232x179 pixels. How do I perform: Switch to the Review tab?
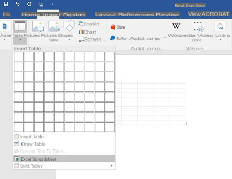[167, 14]
